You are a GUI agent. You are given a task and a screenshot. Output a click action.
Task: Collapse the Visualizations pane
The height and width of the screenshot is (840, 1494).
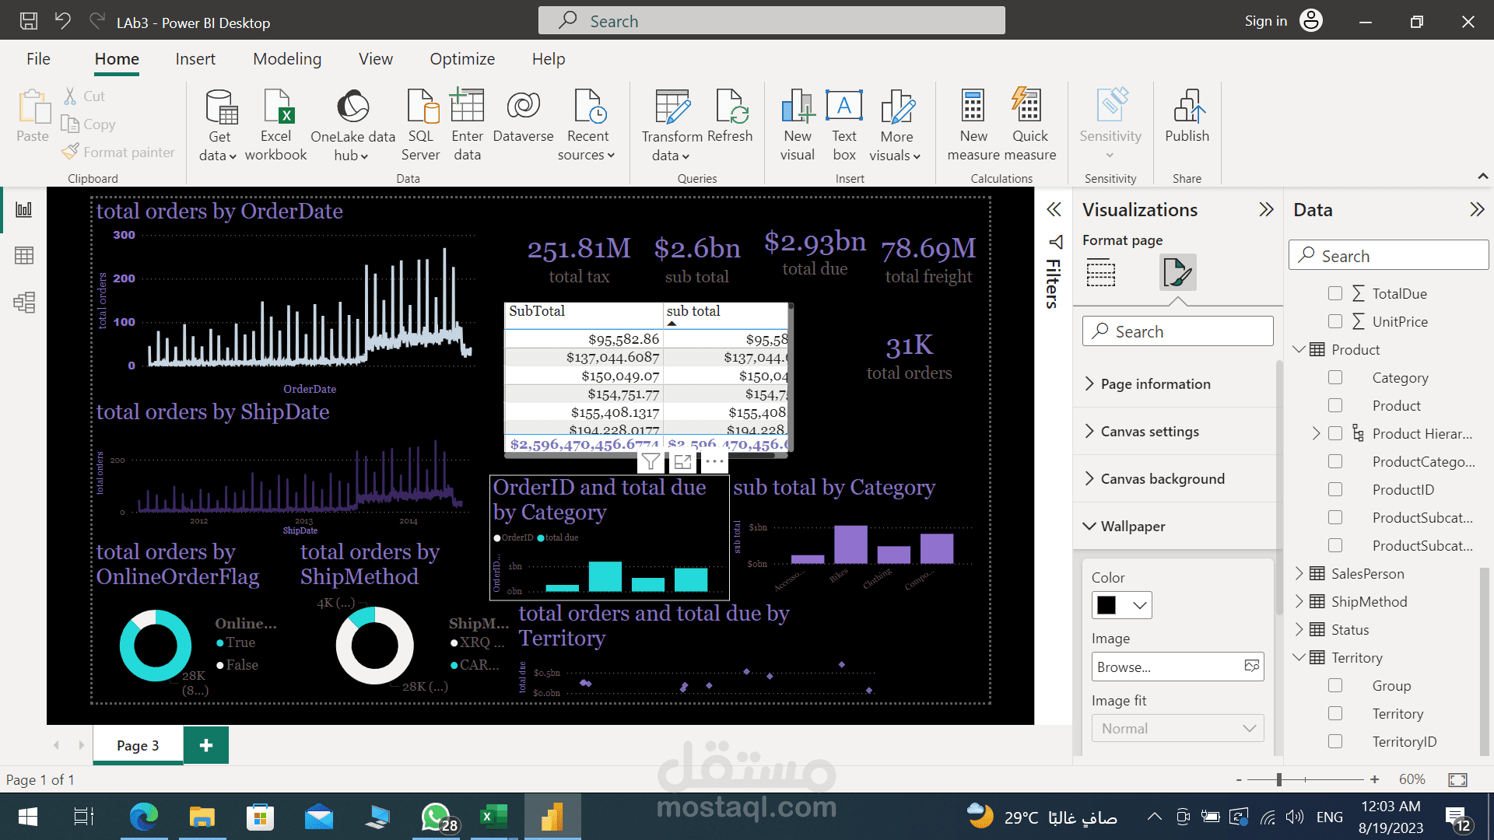point(1267,209)
